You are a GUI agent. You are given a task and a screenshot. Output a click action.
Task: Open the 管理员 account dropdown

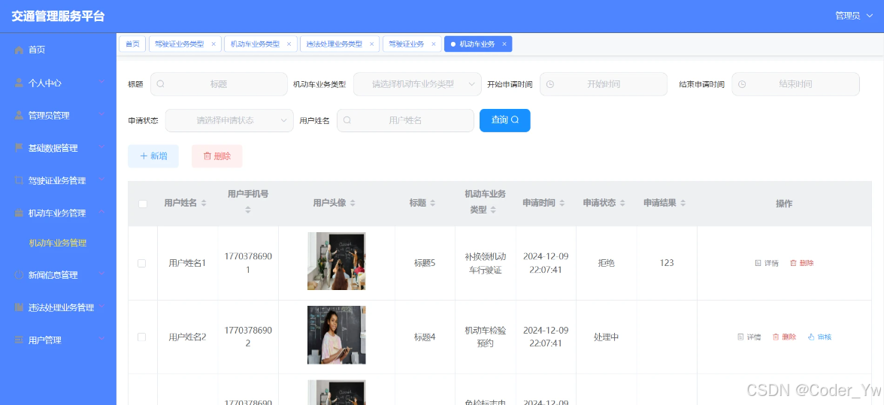tap(854, 16)
